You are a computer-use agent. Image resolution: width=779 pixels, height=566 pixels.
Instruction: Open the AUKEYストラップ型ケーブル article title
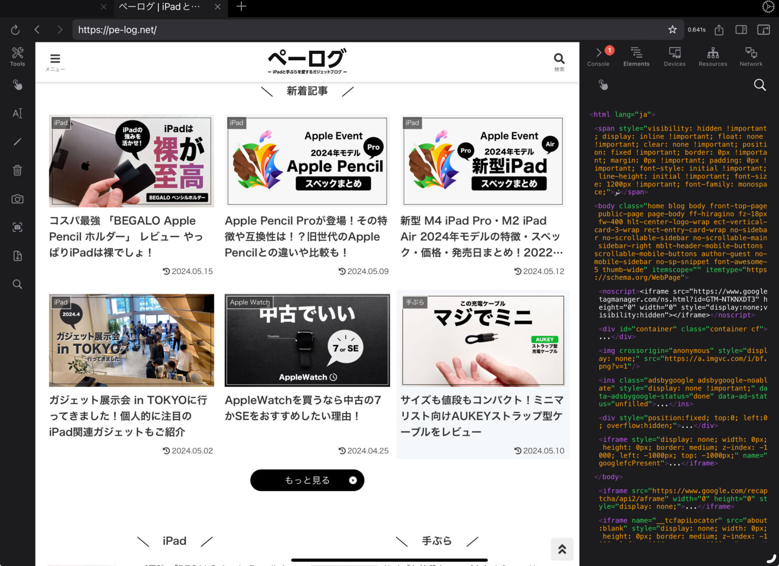(x=482, y=416)
